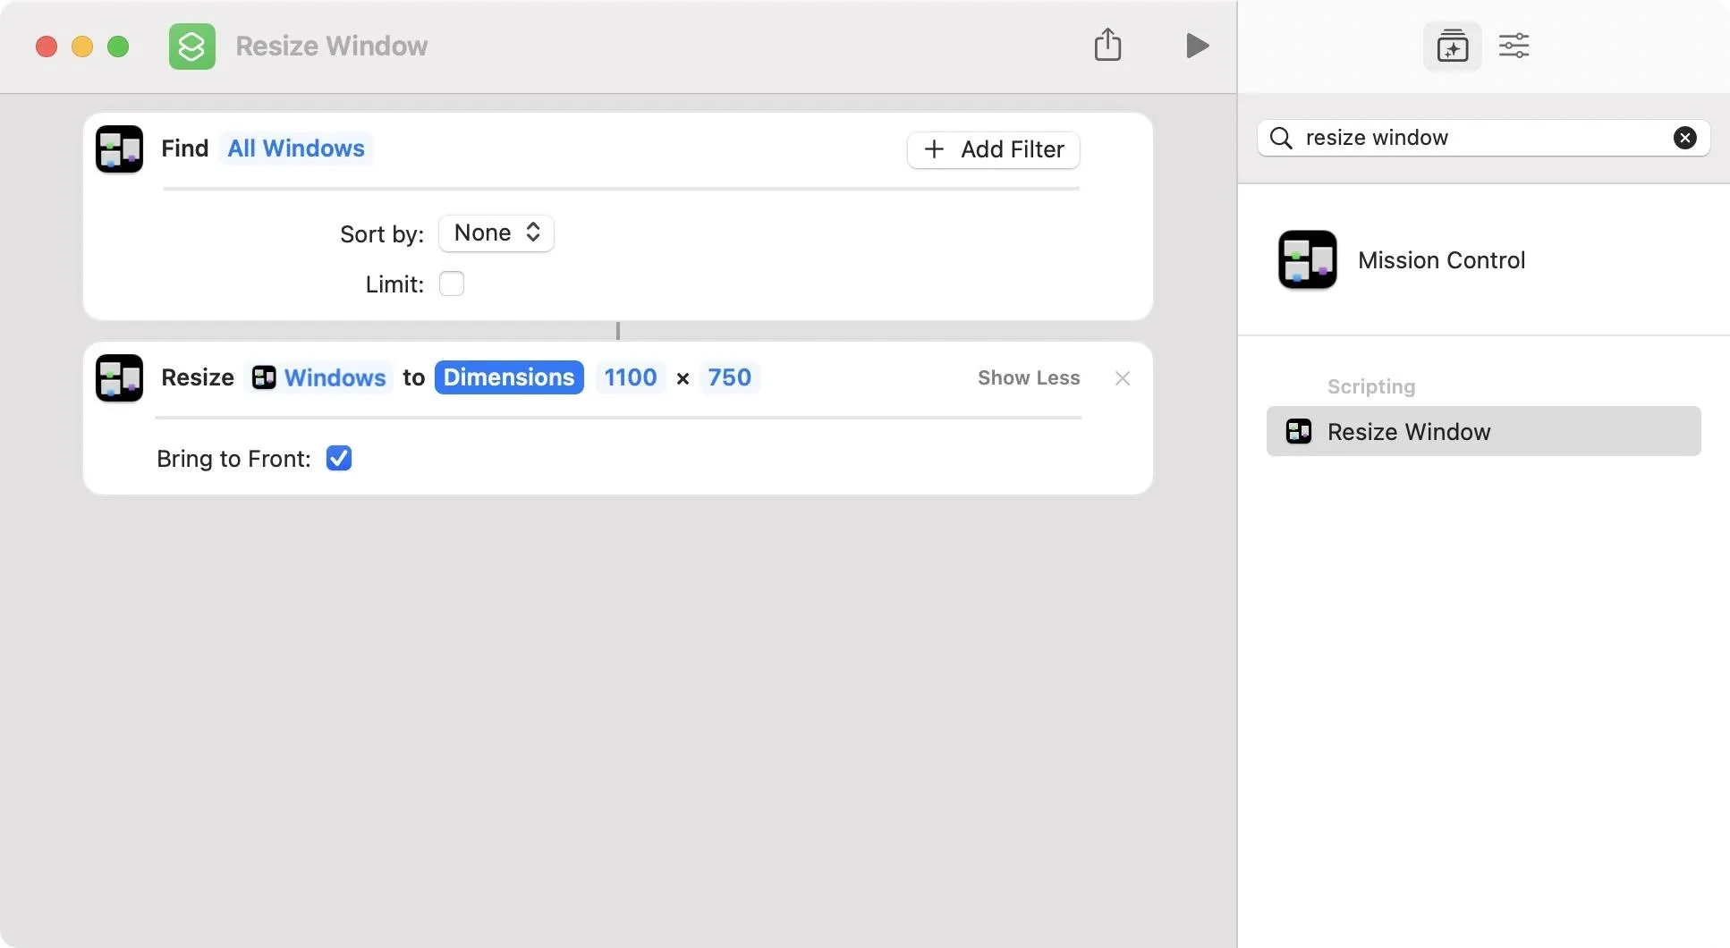Enable the Limit checkbox

[x=451, y=284]
